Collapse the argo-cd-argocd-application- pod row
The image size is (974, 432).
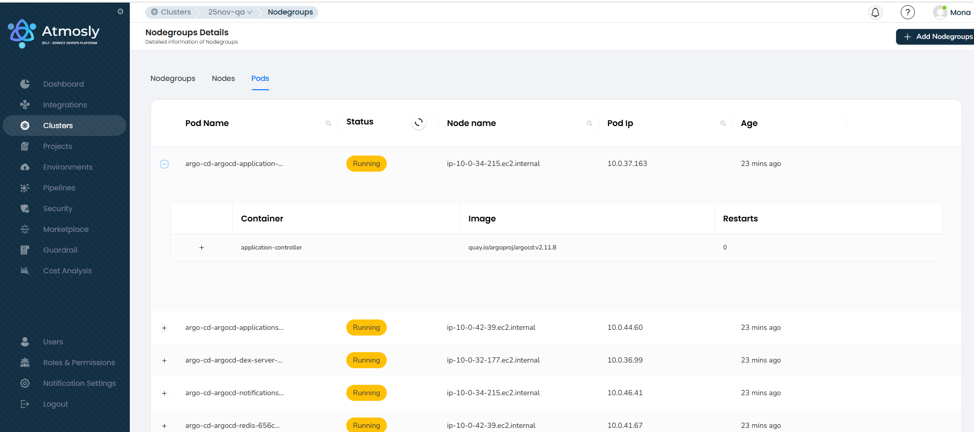[164, 164]
